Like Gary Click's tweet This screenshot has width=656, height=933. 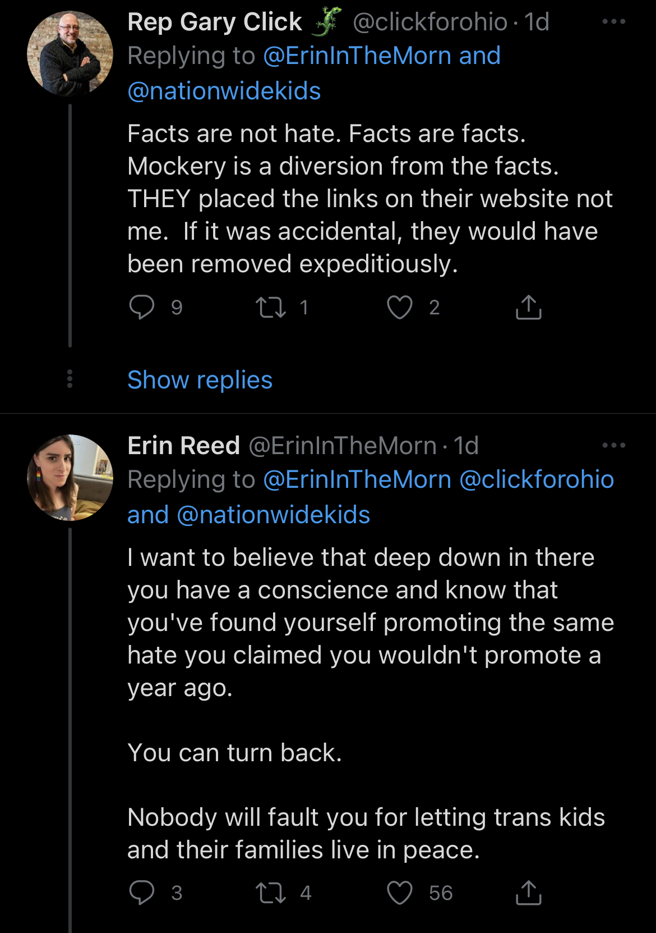(400, 307)
